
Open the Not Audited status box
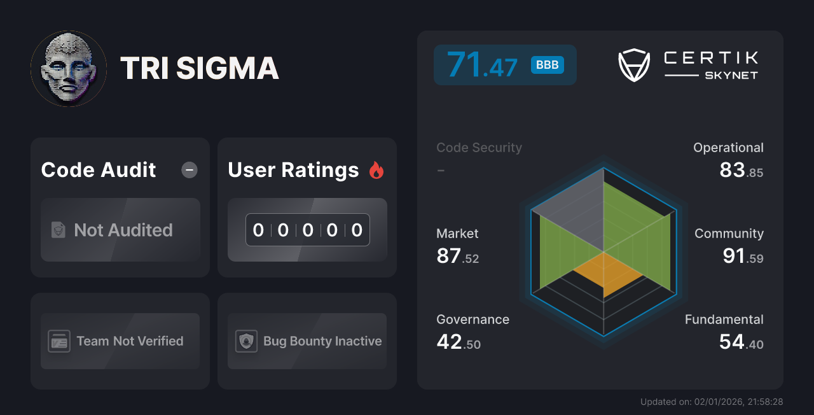click(x=121, y=230)
